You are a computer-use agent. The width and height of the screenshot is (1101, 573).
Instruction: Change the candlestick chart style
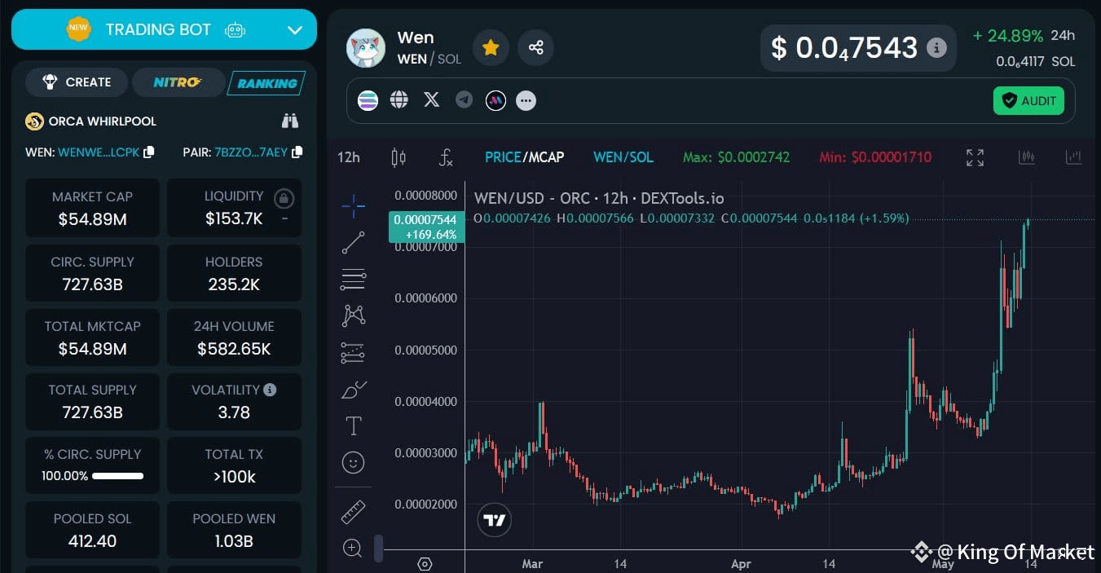click(x=399, y=157)
